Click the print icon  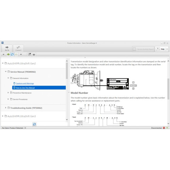point(34,54)
